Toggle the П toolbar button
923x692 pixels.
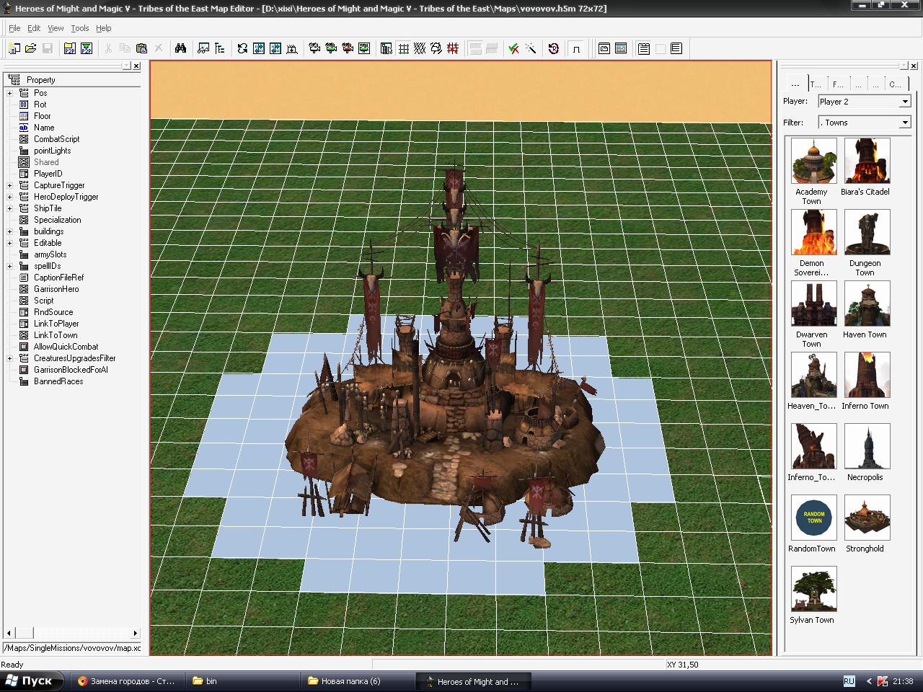coord(575,48)
